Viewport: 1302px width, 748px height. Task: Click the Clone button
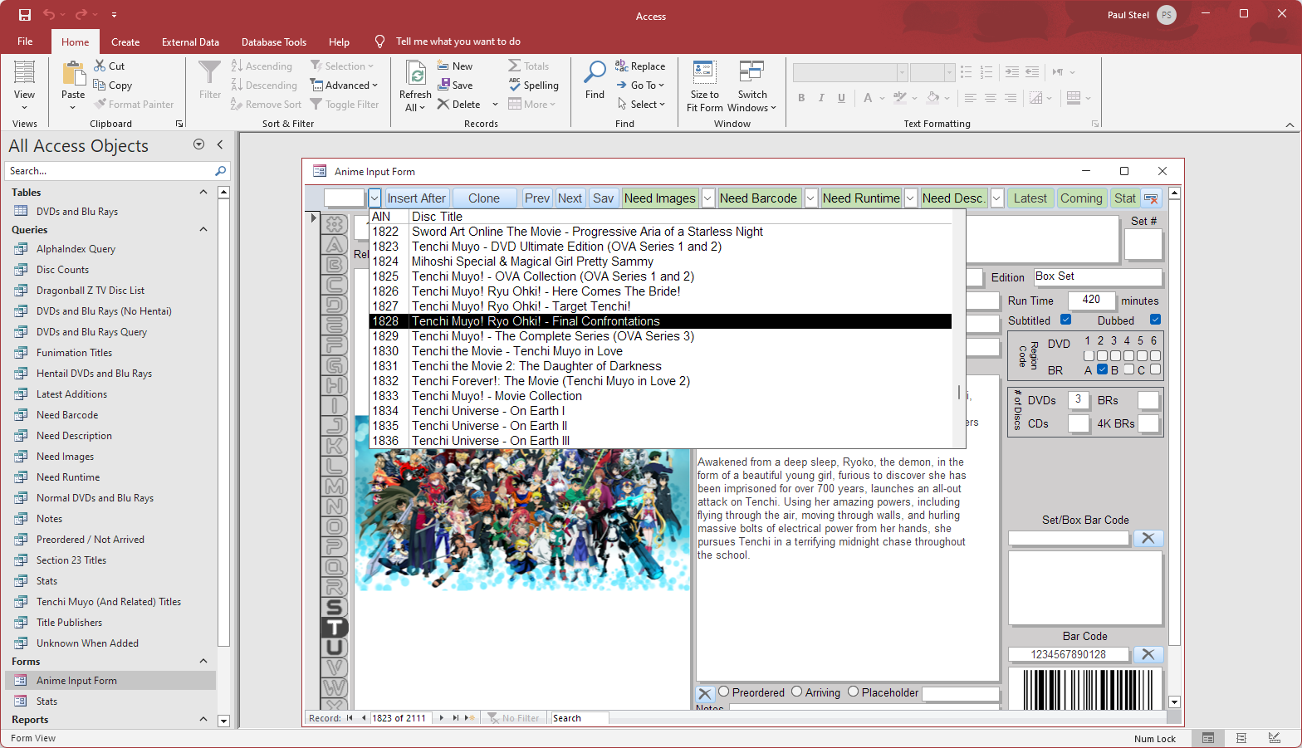click(x=484, y=198)
